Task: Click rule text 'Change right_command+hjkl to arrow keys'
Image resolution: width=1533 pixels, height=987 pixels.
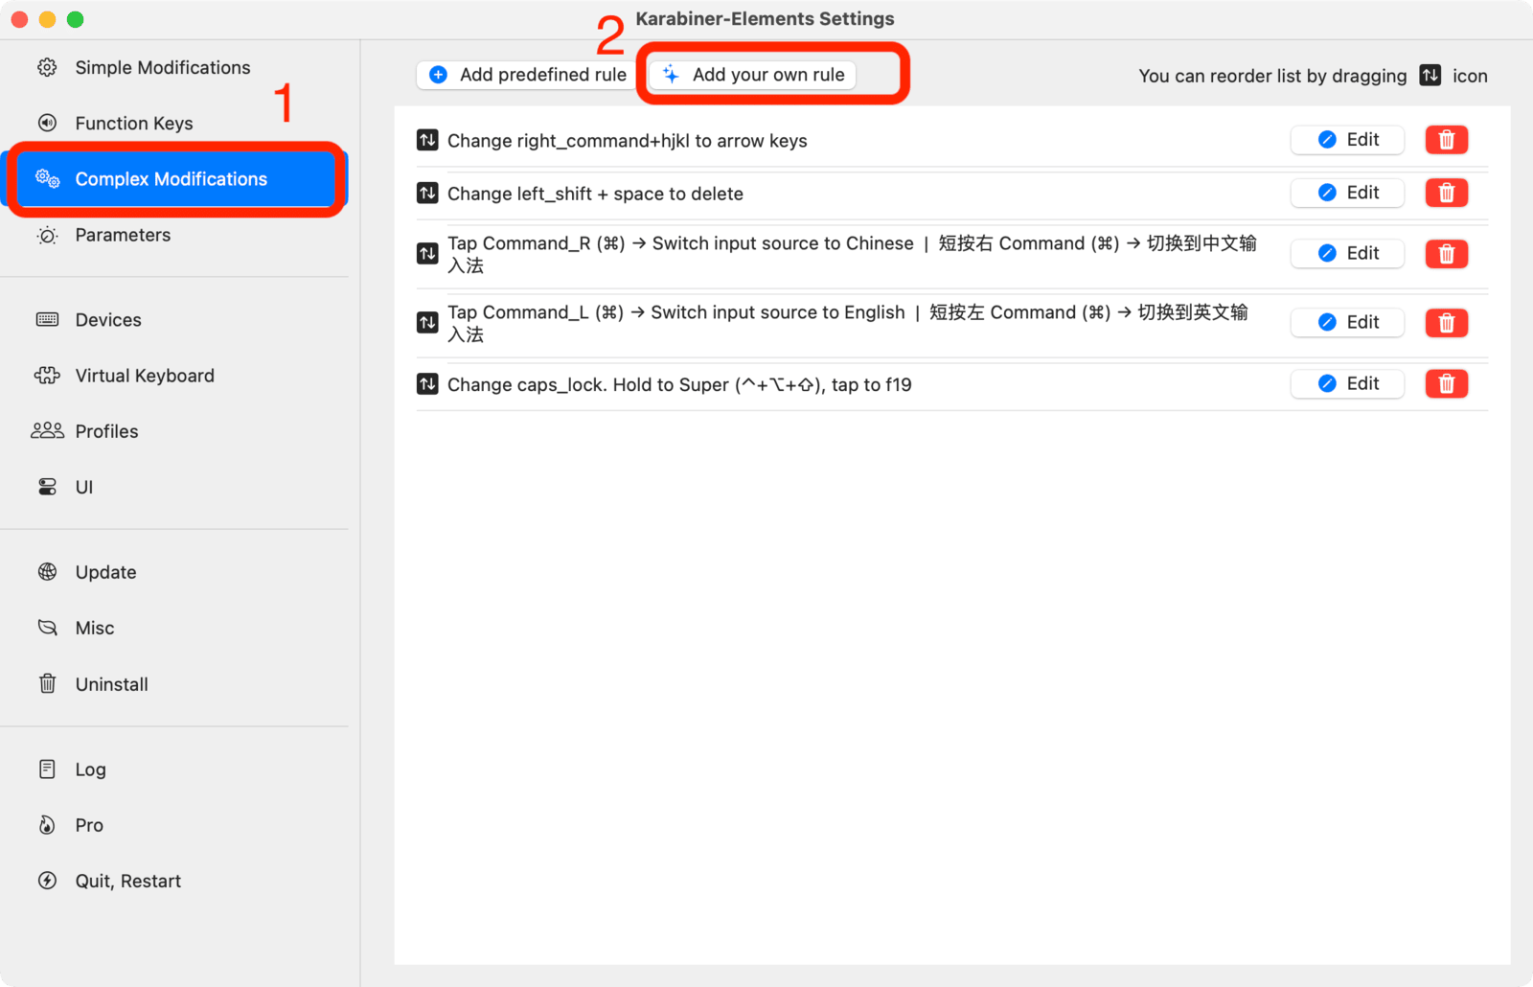Action: tap(627, 141)
